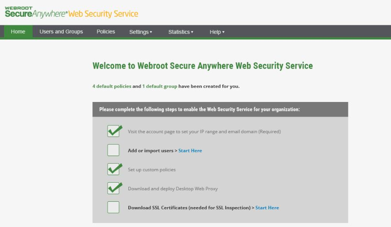Expand the Settings dropdown menu
Screen dimensions: 391x227
pos(141,32)
